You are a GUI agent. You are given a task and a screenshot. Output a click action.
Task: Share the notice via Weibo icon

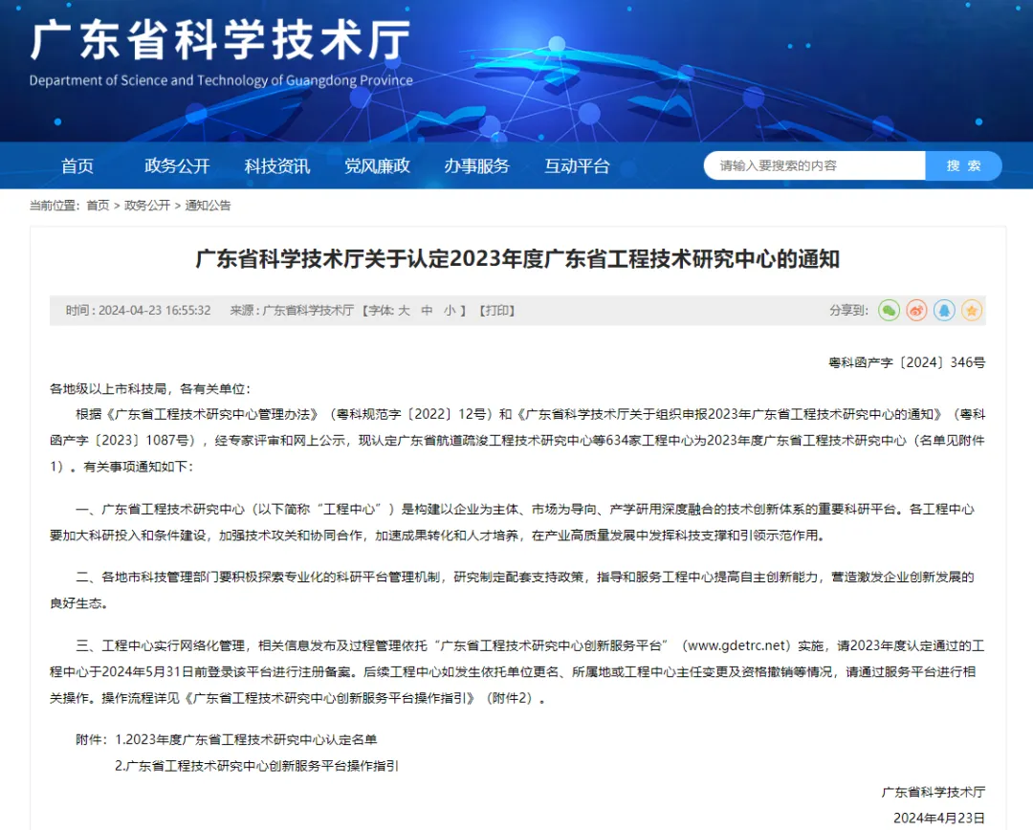tap(916, 310)
